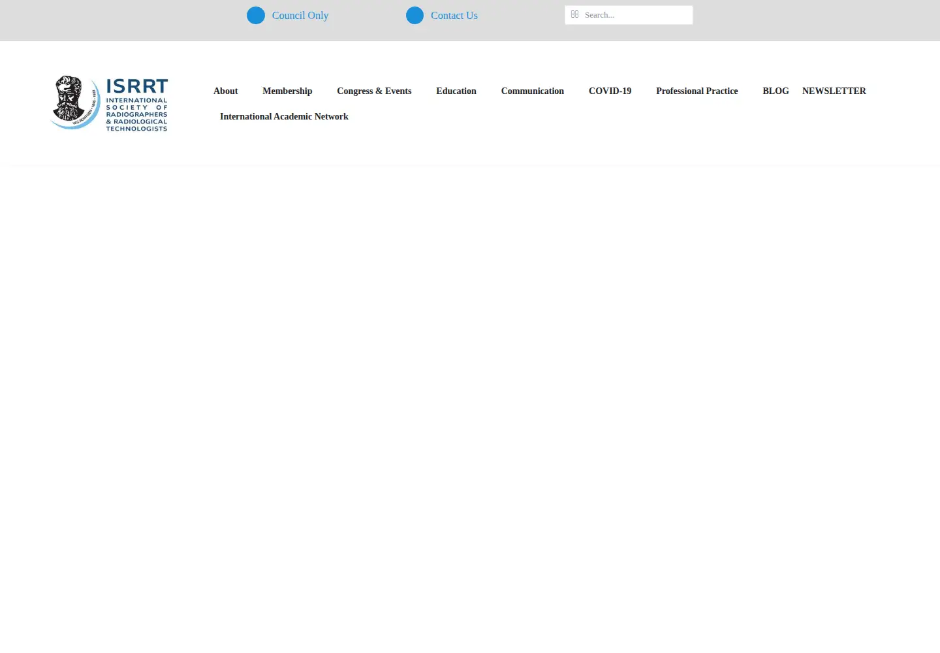This screenshot has height=653, width=940.
Task: Go to the BLOG page
Action: (x=776, y=91)
